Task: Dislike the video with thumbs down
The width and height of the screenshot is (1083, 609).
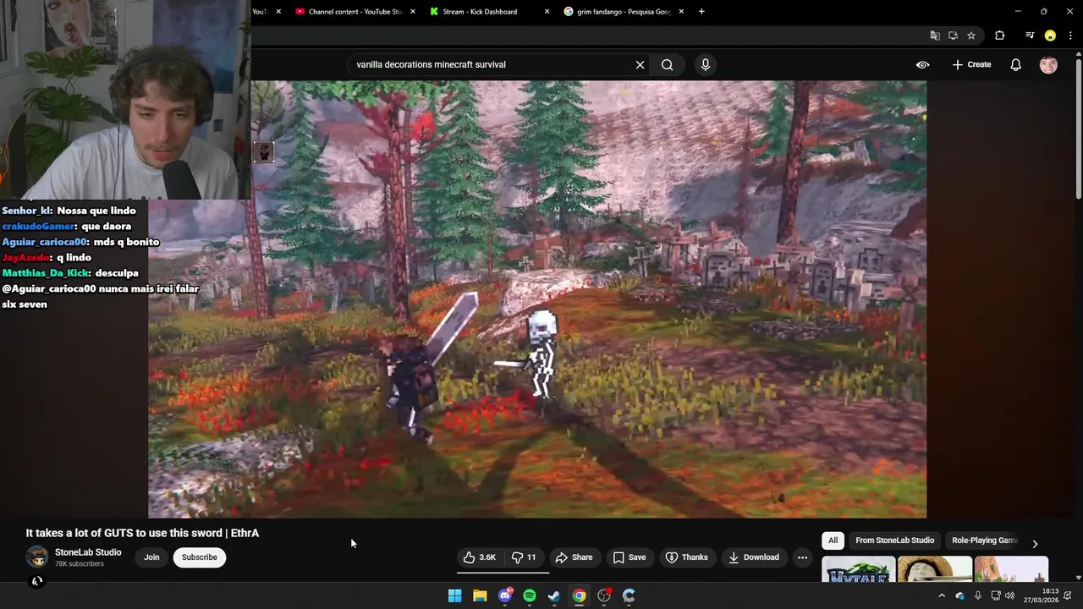Action: click(x=525, y=557)
